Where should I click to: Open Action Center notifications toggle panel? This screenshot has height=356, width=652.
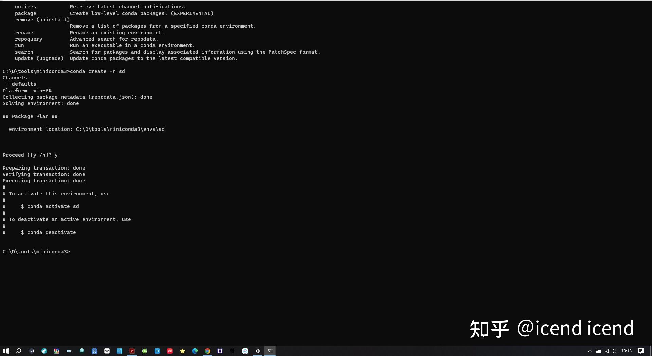pos(640,351)
